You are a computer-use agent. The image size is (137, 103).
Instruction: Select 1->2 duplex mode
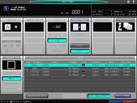80,46
